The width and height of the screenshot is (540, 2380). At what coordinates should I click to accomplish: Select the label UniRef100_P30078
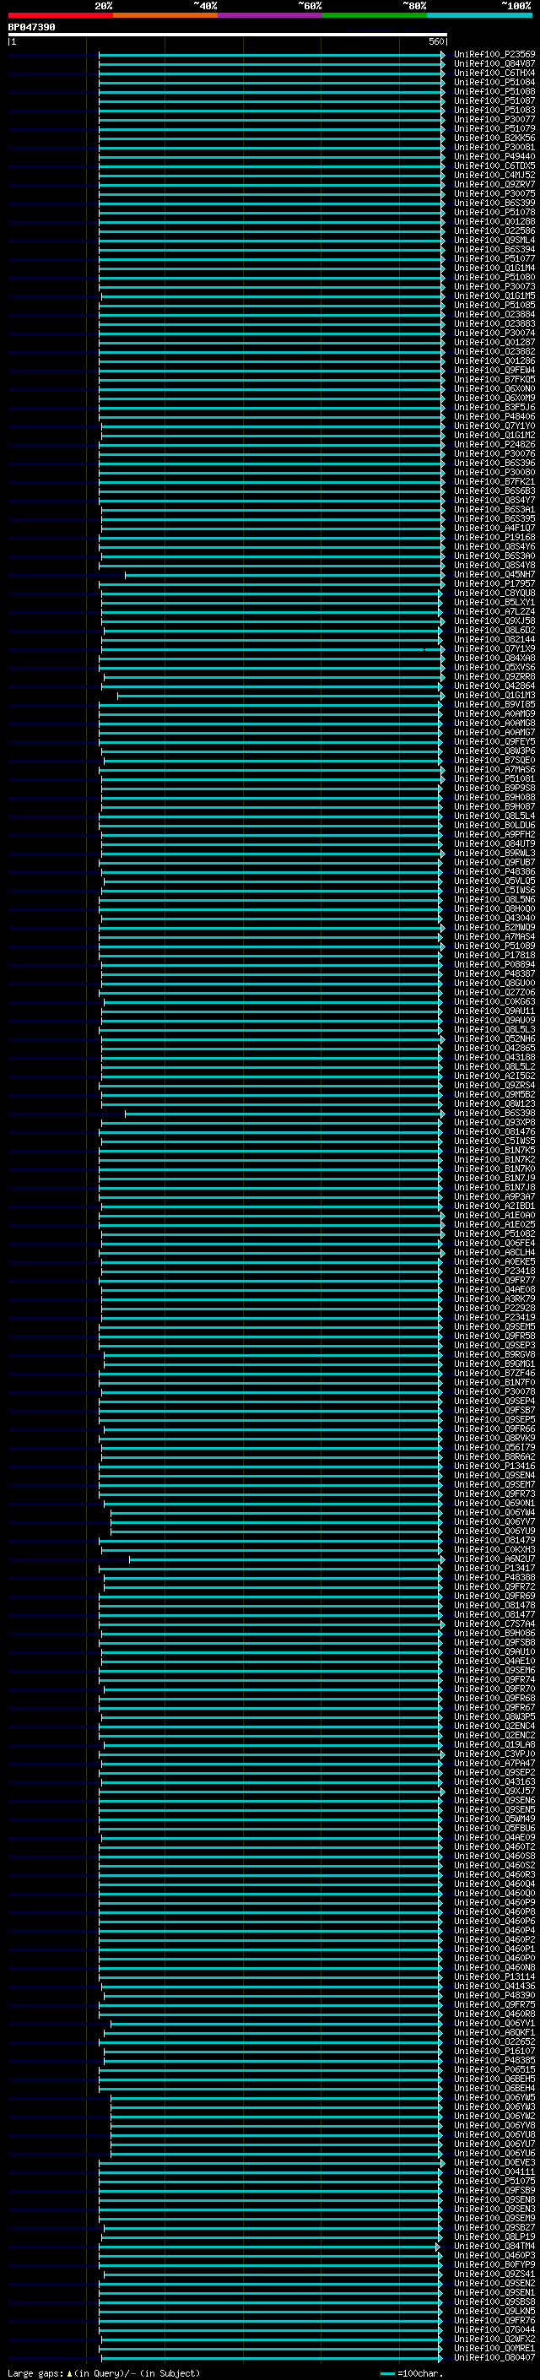494,1391
